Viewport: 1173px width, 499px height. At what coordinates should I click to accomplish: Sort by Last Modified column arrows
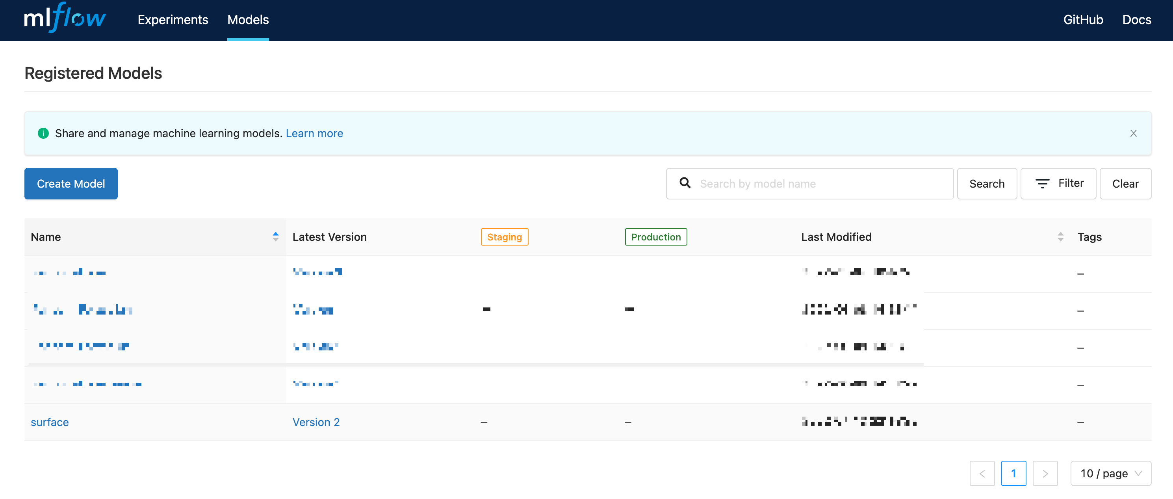pyautogui.click(x=1060, y=236)
